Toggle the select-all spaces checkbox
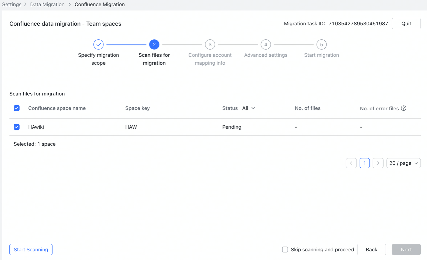This screenshot has height=260, width=427. 17,108
